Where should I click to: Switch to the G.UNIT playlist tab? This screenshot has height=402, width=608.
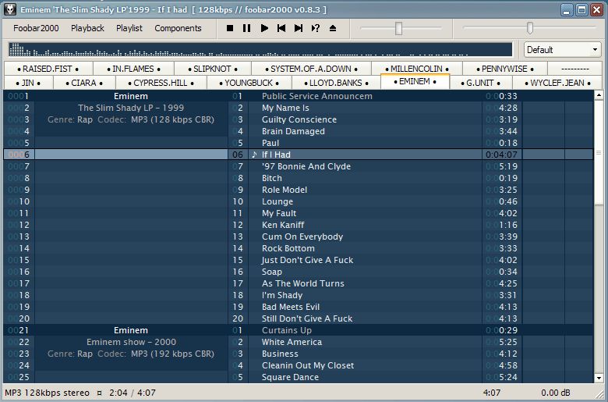tap(480, 82)
